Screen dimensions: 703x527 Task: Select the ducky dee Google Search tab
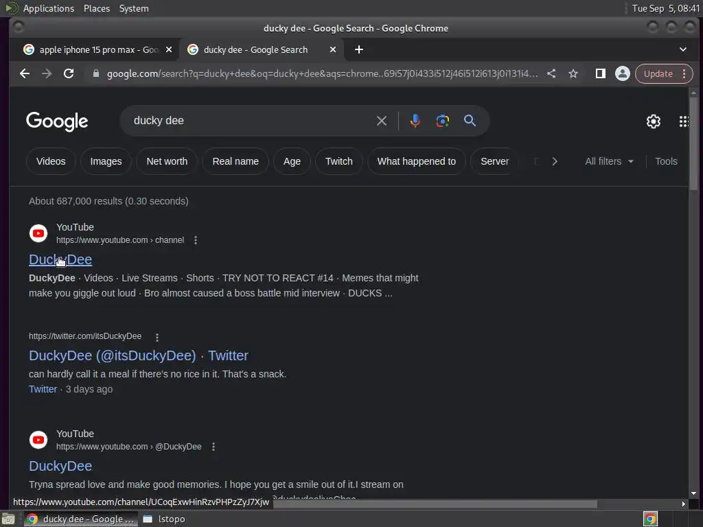[x=262, y=49]
